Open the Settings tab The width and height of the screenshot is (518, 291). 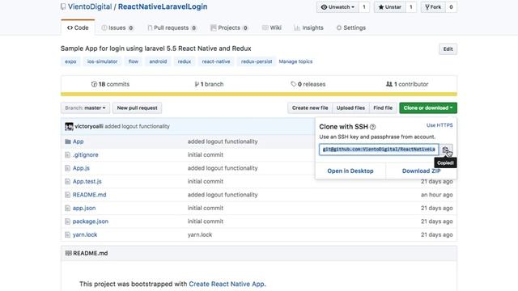pyautogui.click(x=350, y=27)
